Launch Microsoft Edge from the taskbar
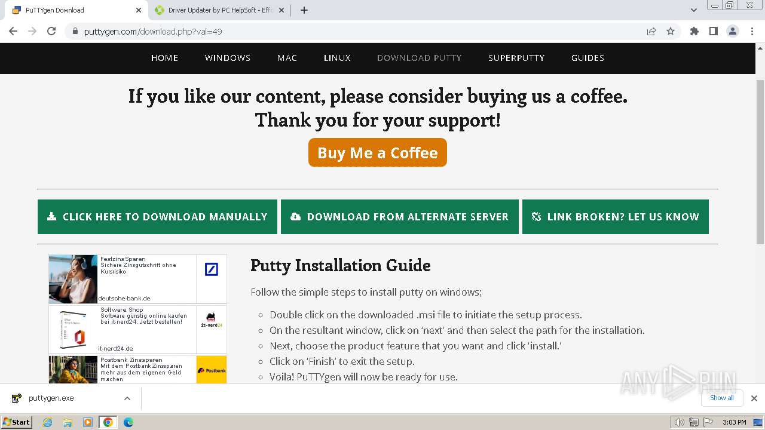Viewport: 765px width, 430px height. click(128, 422)
